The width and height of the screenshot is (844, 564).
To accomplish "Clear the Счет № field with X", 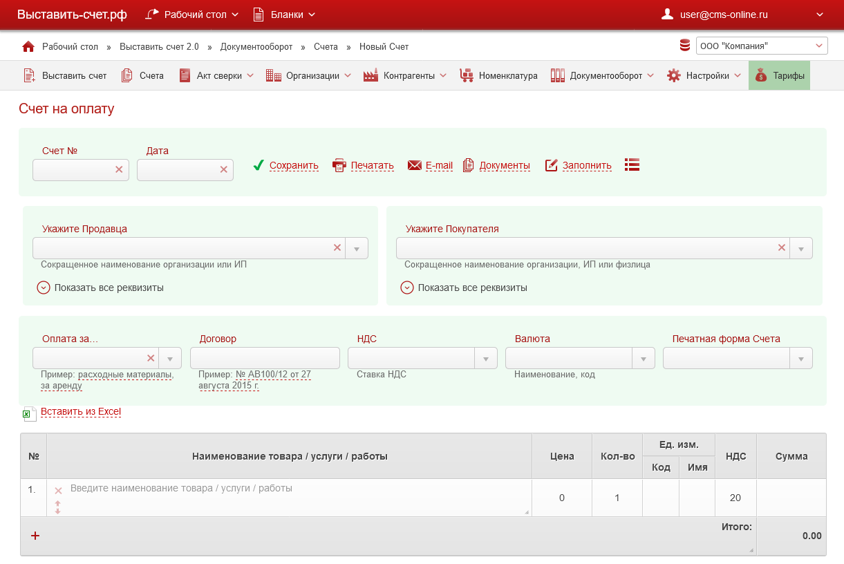I will 119,169.
